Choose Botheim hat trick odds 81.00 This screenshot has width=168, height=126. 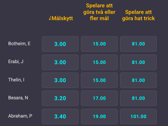tap(138, 44)
